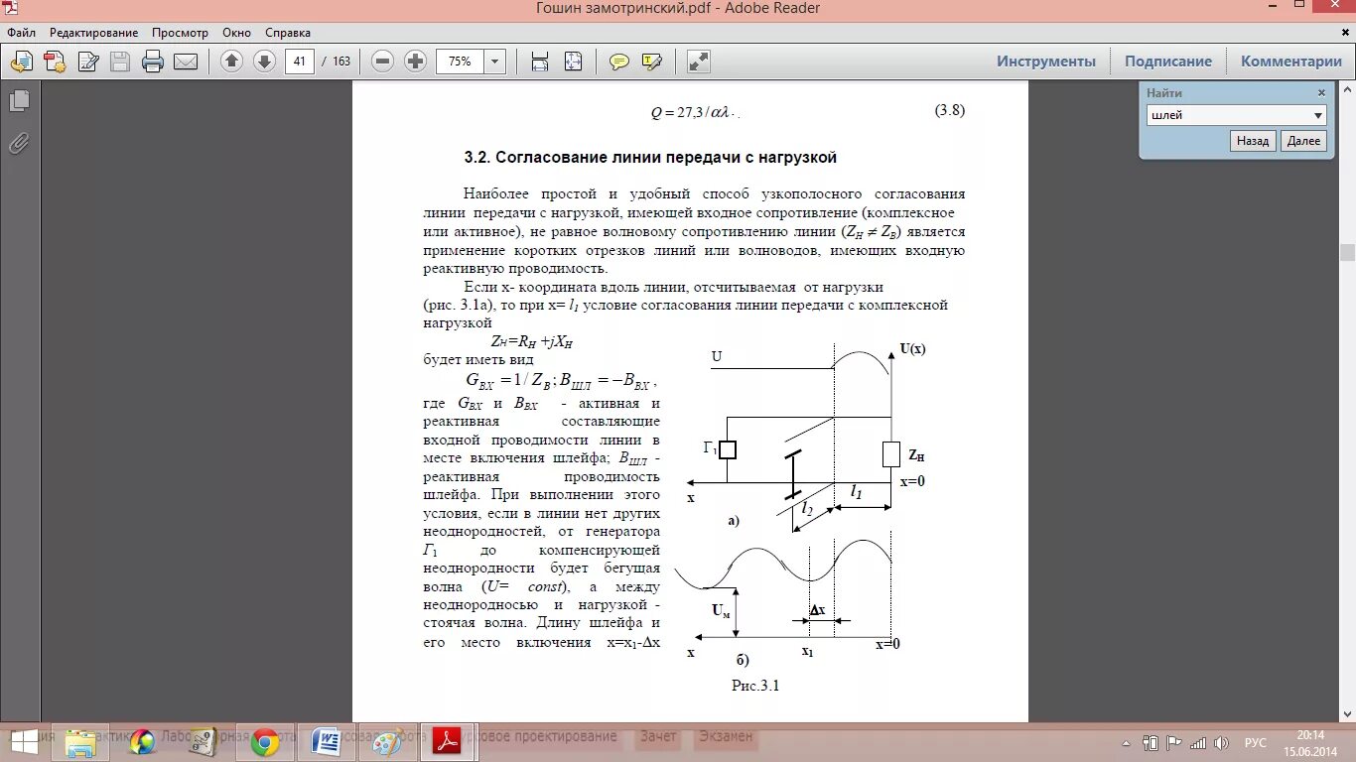Open the Комментарии panel
1356x762 pixels.
pos(1290,62)
